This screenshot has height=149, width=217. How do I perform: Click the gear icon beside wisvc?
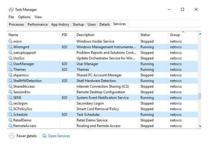click(10, 41)
